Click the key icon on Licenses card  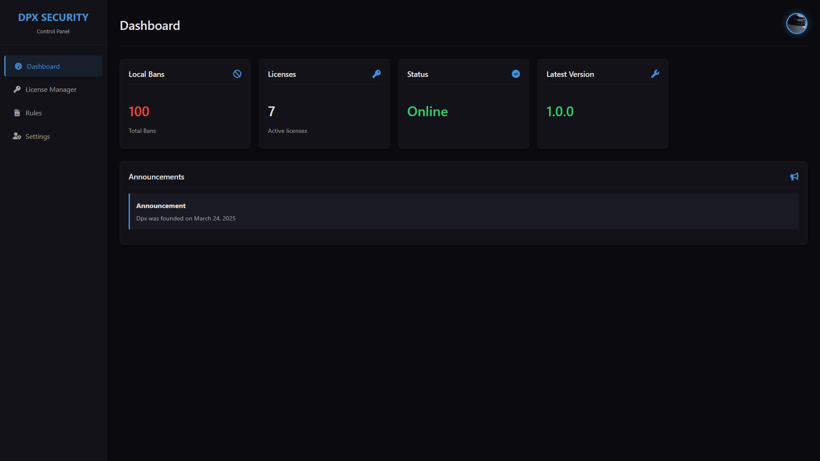pyautogui.click(x=376, y=74)
